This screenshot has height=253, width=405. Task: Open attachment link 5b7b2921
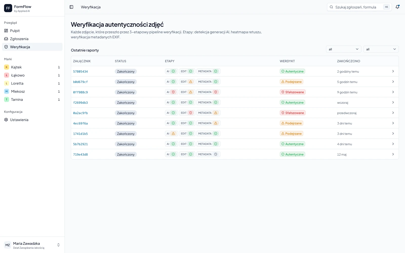[80, 144]
